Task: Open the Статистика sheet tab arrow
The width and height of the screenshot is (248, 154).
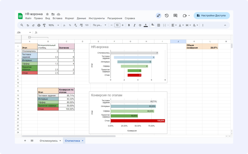Action: tap(83, 141)
